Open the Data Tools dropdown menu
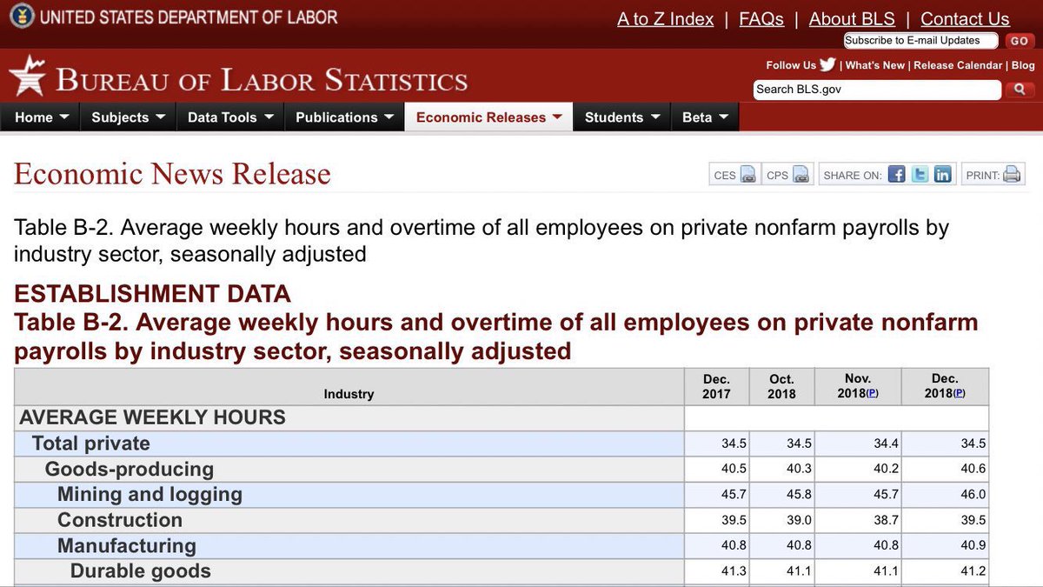This screenshot has height=587, width=1043. 230,117
